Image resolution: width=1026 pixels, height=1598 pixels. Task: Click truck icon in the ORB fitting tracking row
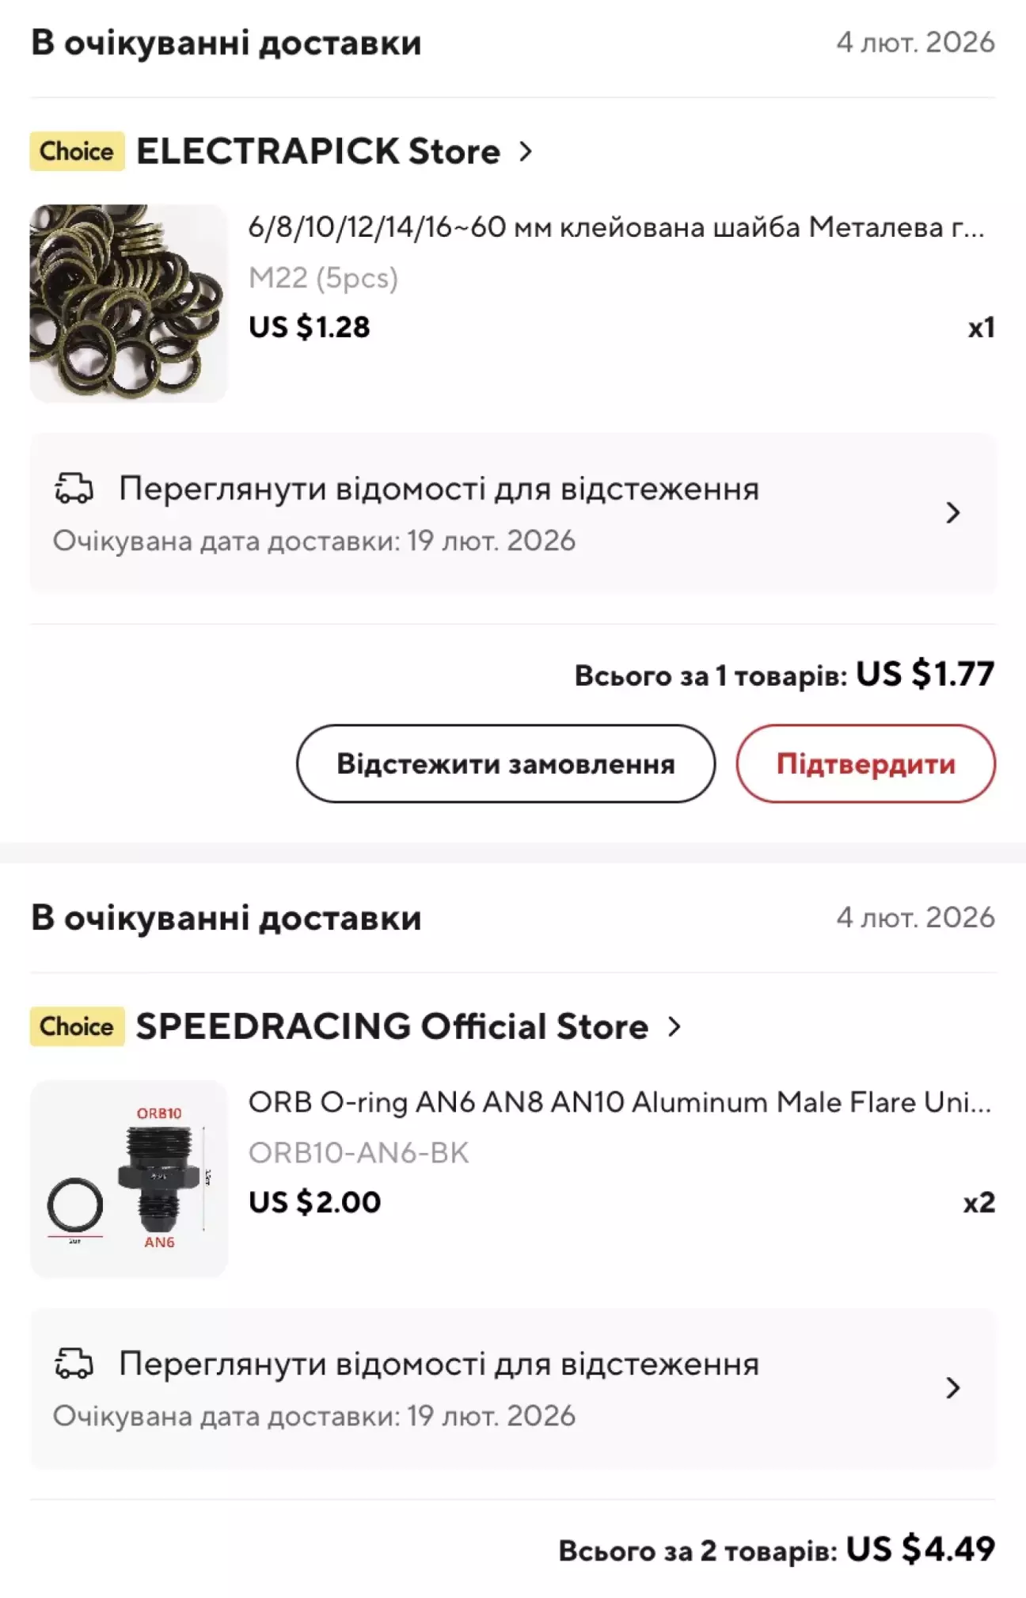pyautogui.click(x=74, y=1364)
